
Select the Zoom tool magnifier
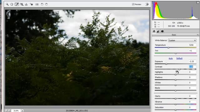[7, 4]
